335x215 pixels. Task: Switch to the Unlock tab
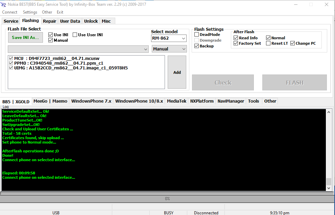click(x=91, y=21)
